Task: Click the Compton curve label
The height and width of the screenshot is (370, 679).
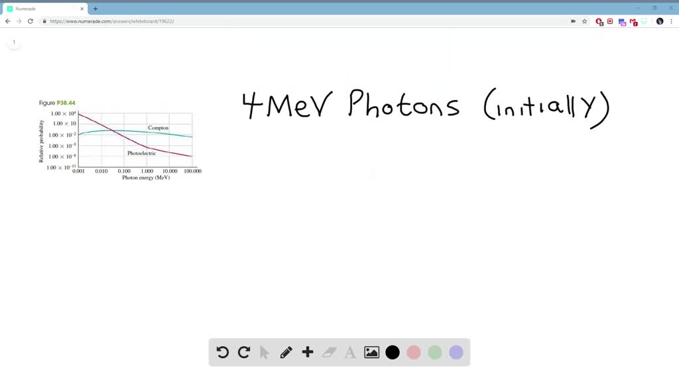Action: pos(158,128)
